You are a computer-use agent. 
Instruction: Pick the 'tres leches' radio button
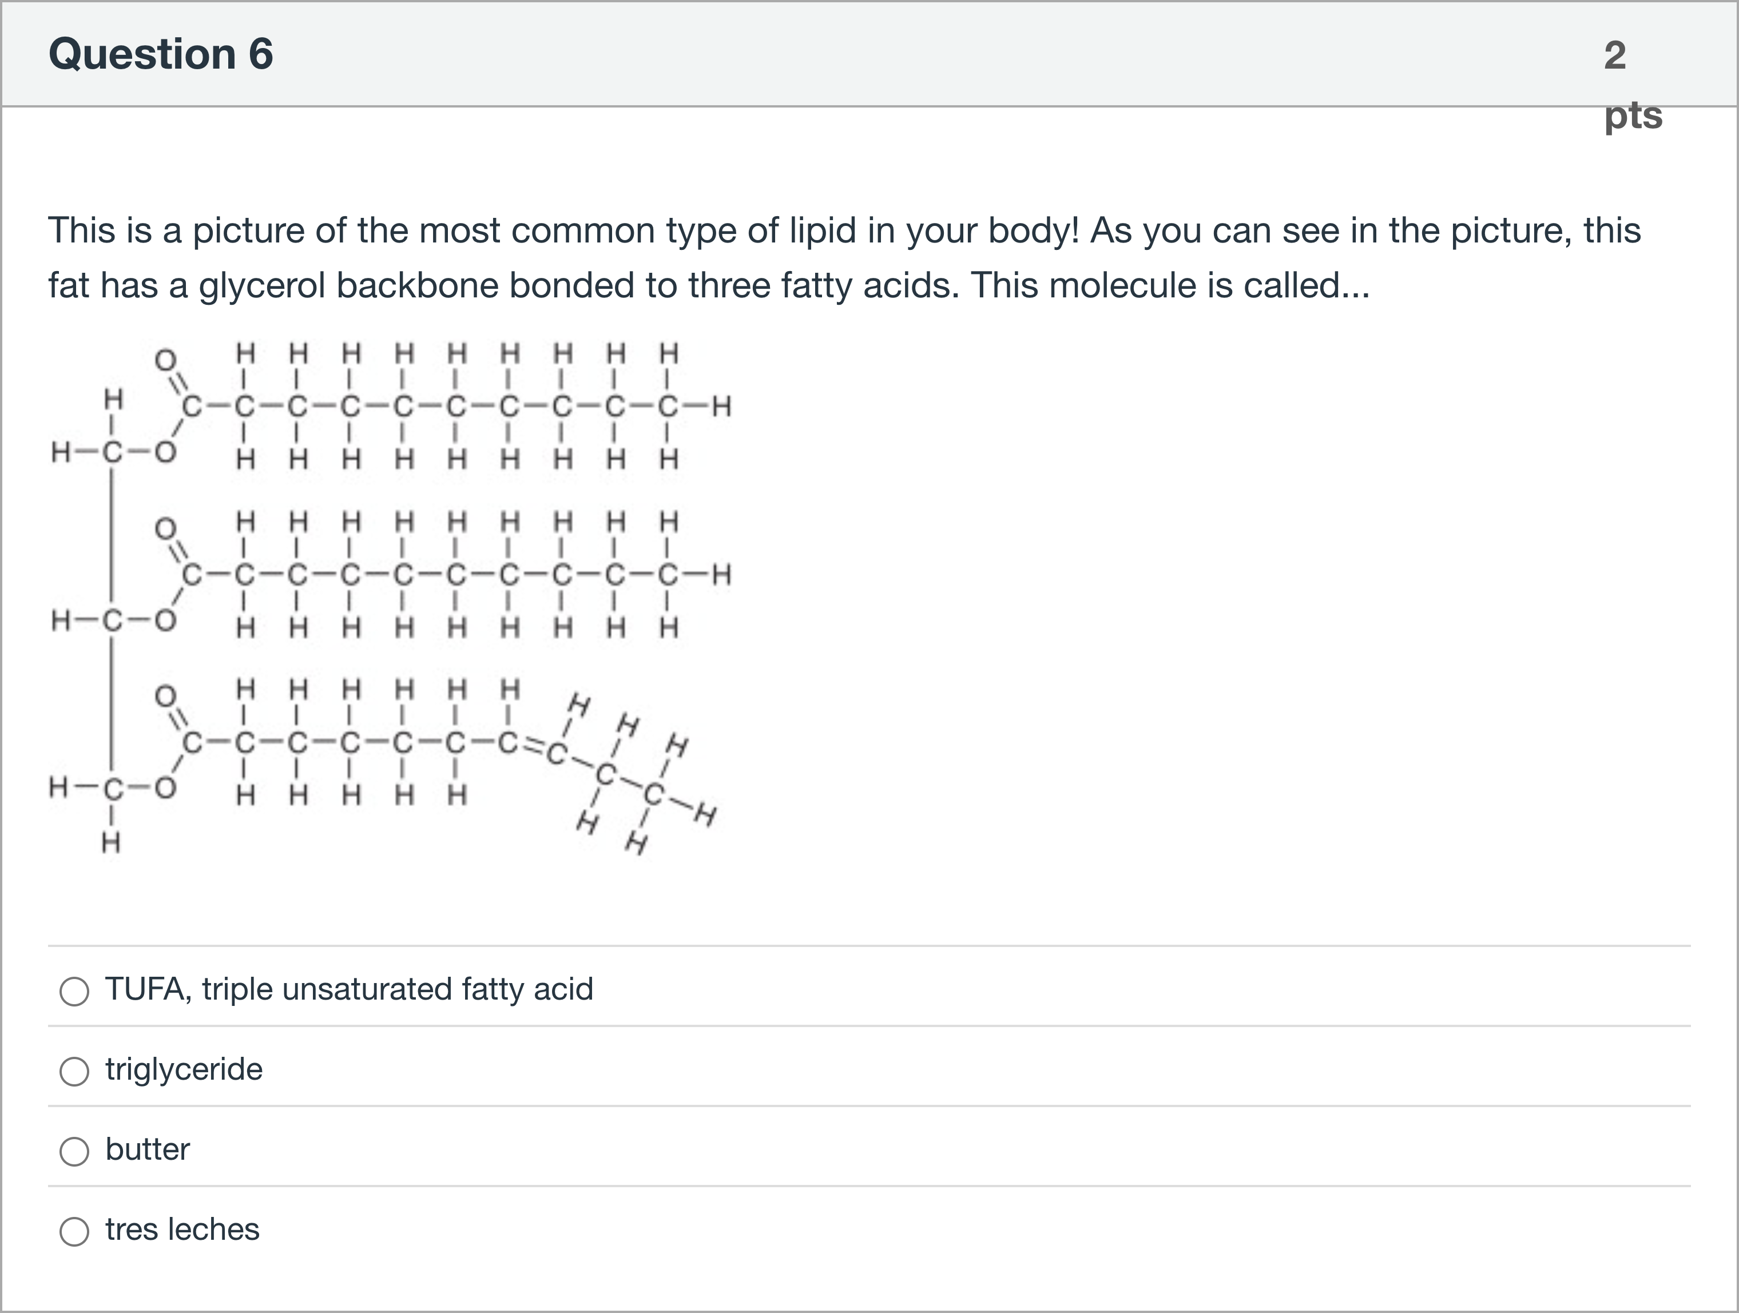click(74, 1231)
